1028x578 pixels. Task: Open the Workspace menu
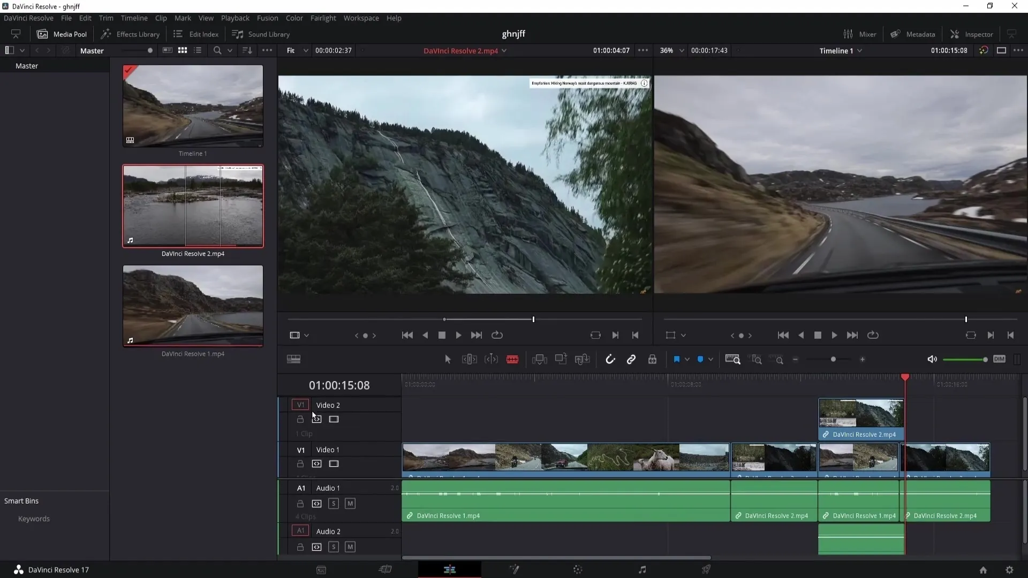coord(361,18)
